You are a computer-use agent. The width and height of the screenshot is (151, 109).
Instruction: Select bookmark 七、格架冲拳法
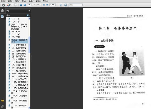19,62
